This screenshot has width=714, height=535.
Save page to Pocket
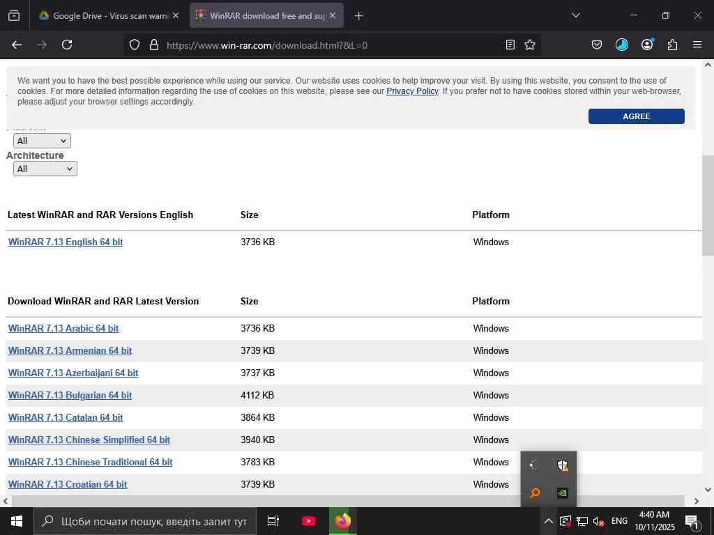click(597, 45)
